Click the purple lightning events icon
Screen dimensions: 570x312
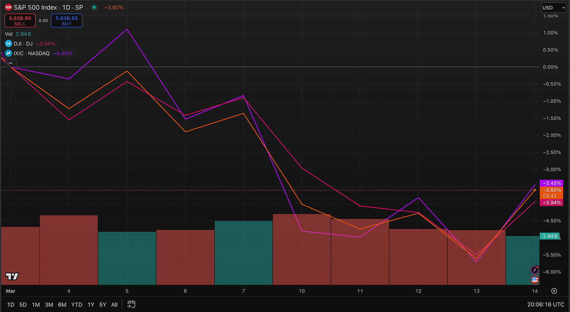535,270
